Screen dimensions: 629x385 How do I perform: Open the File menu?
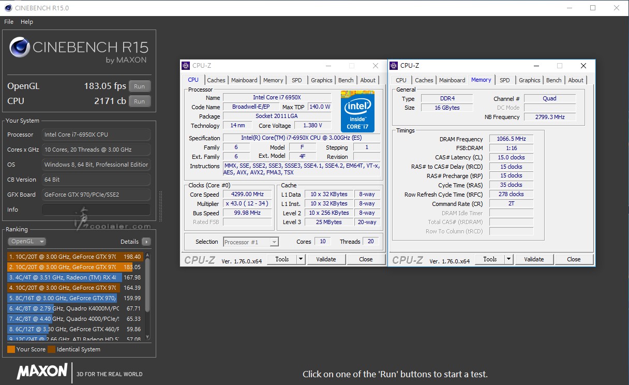(x=9, y=22)
